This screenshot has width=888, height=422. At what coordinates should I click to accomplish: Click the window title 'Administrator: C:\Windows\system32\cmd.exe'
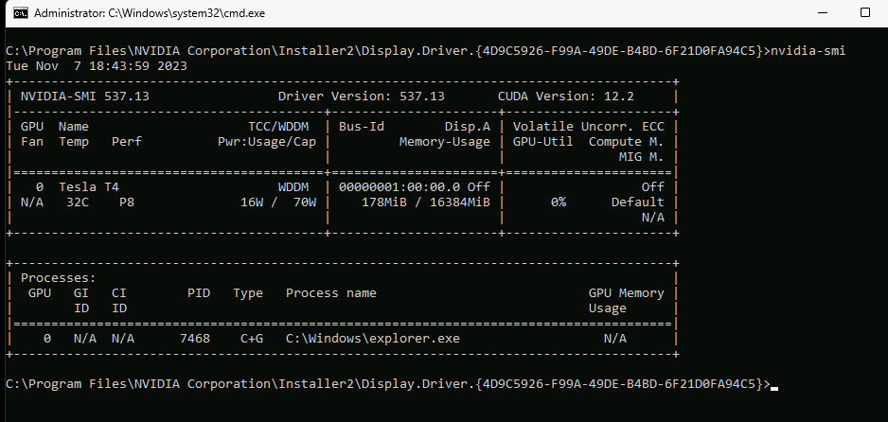(150, 13)
